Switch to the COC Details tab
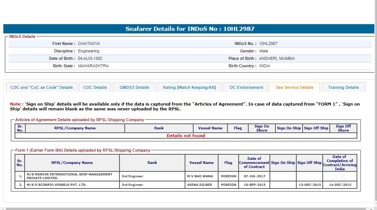Screen dimensions: 377x210 tap(95, 87)
